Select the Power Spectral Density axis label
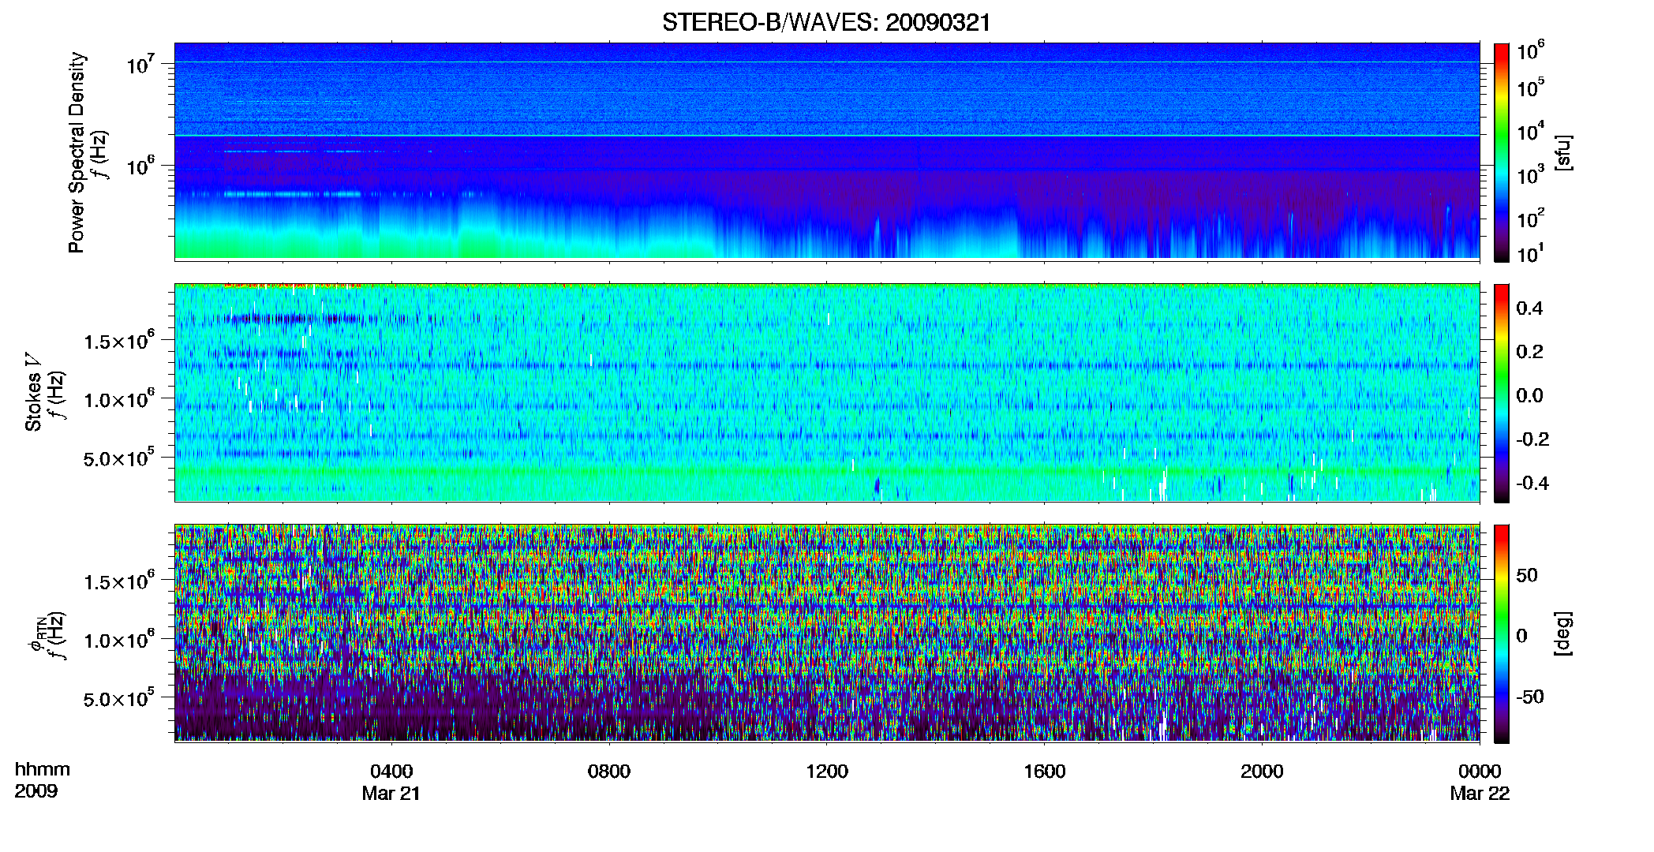Image resolution: width=1654 pixels, height=852 pixels. coord(77,152)
